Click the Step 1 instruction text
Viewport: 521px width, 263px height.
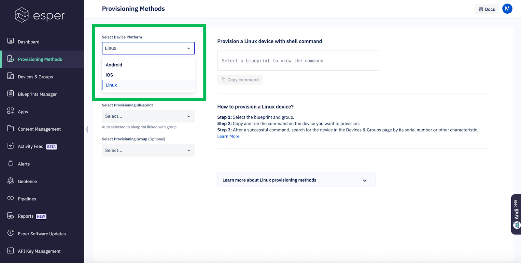256,117
